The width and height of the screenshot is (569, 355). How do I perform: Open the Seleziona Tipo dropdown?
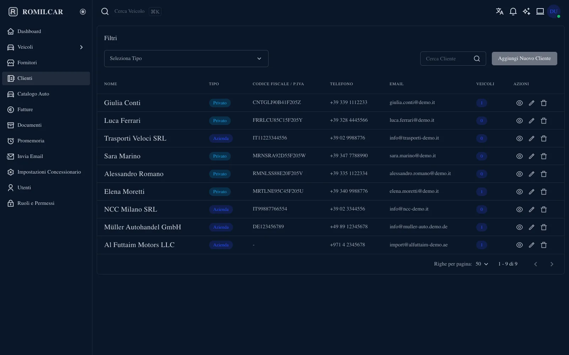186,59
